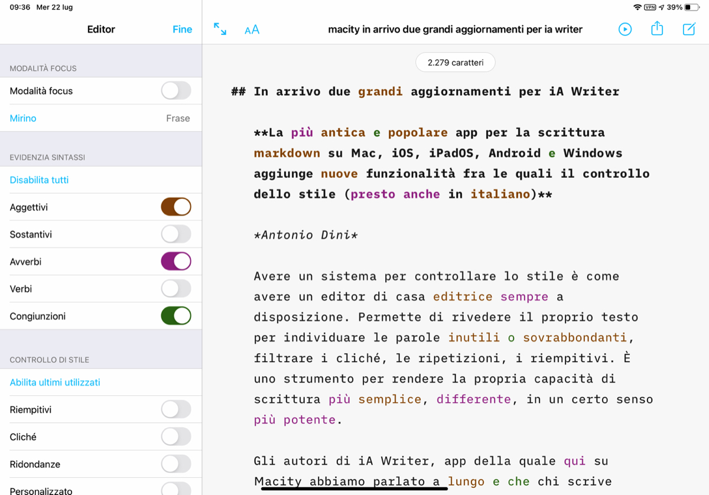The image size is (709, 495).
Task: Tap the 2.279 caratteri counter pill
Action: click(x=455, y=62)
